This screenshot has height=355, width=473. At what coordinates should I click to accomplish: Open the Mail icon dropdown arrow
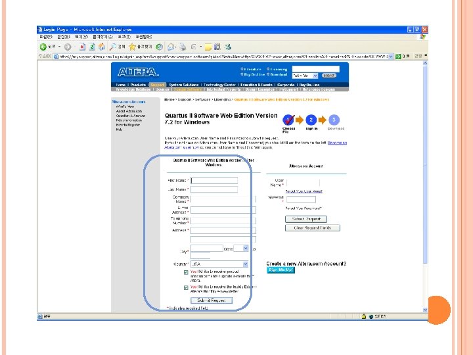point(176,47)
